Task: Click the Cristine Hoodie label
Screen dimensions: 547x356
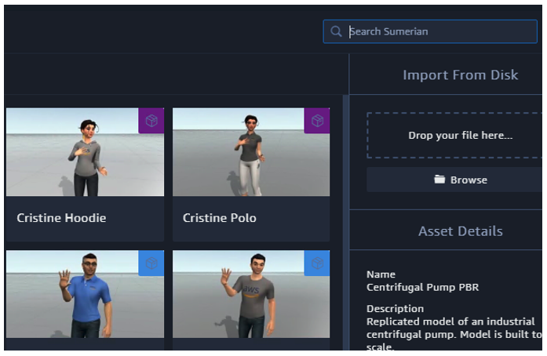Action: (61, 218)
